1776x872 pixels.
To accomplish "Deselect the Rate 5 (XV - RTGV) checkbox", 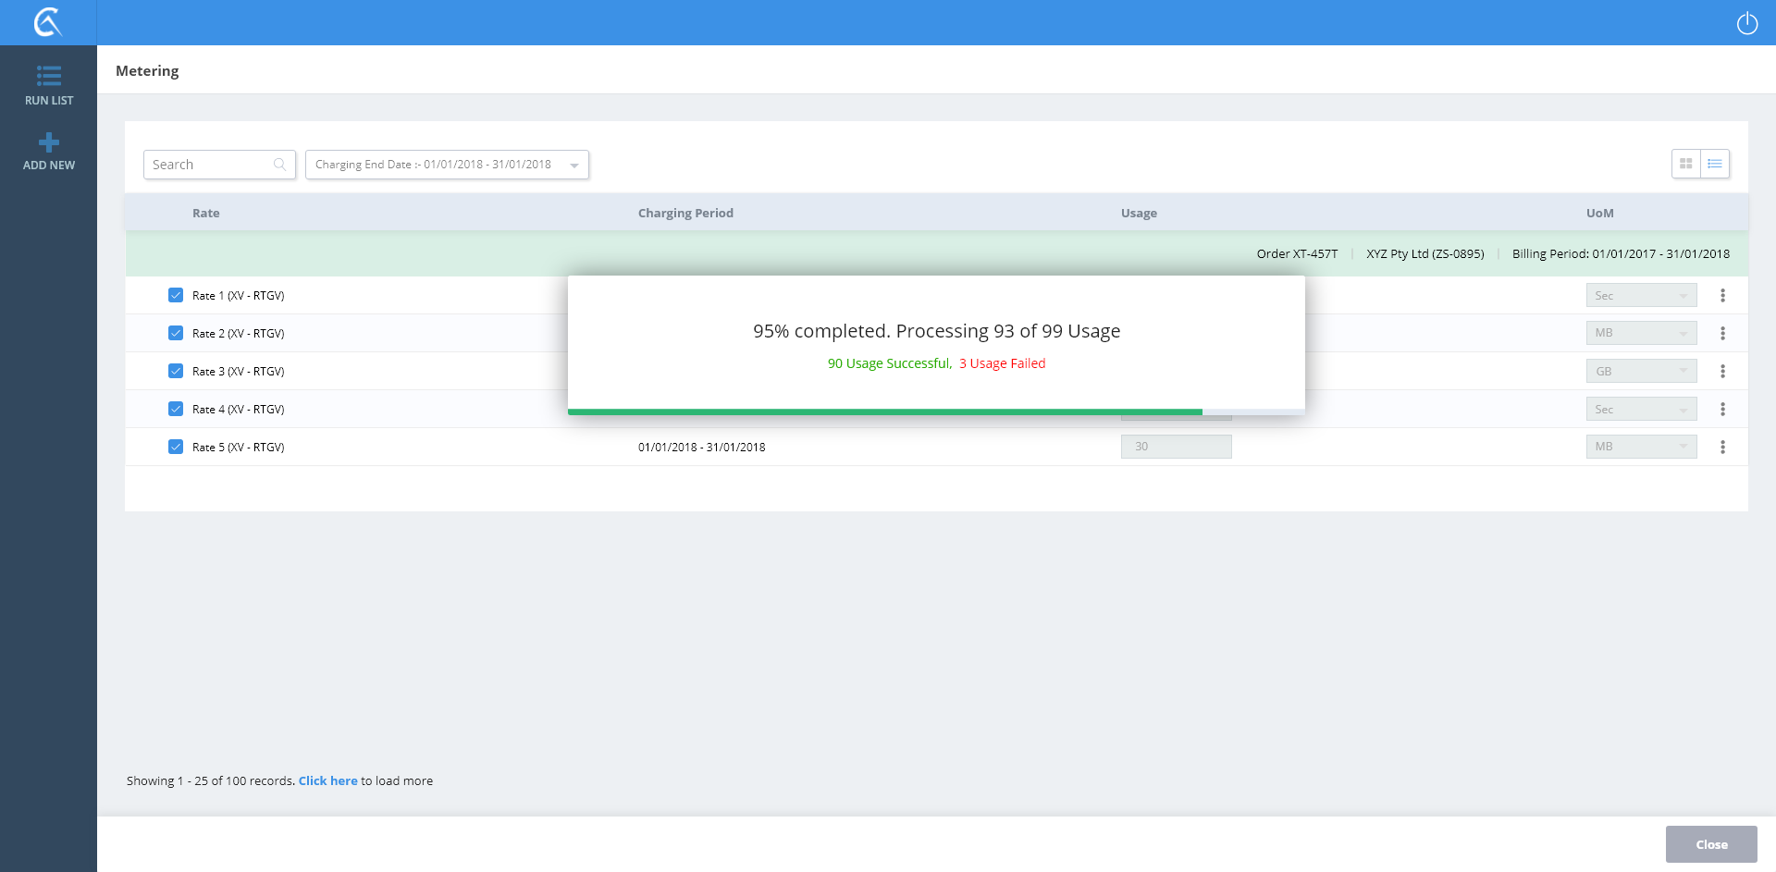I will (176, 448).
